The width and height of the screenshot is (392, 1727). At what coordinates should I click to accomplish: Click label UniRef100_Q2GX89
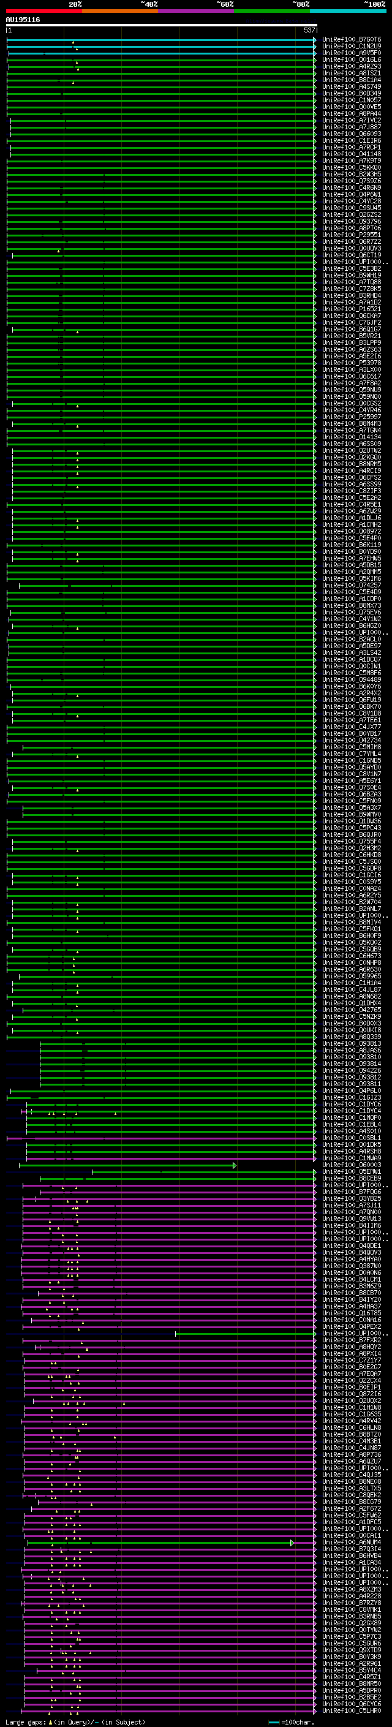pos(352,1622)
